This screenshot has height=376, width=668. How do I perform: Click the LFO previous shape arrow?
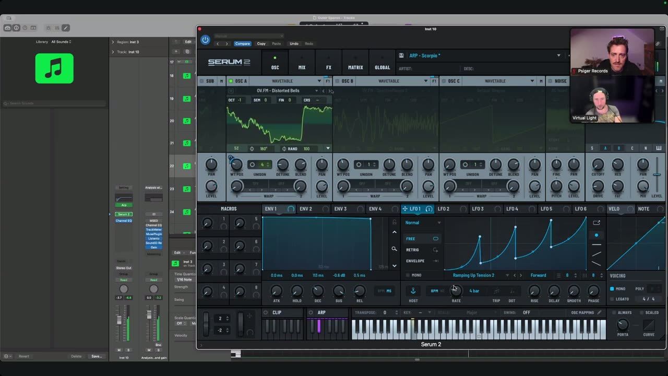click(515, 275)
